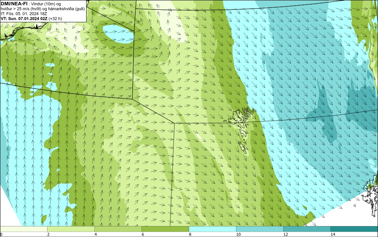Click the 'DMI/NEA-FI' title text

[14, 3]
